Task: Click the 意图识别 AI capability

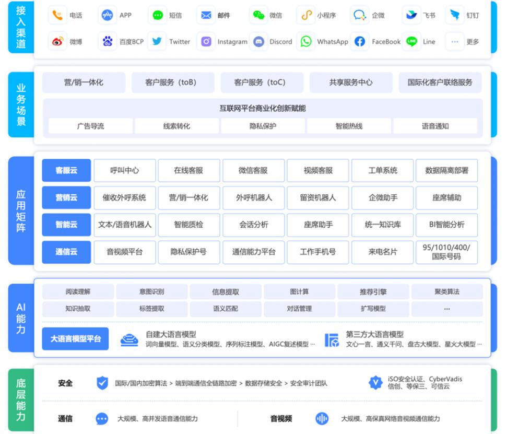Action: [152, 292]
